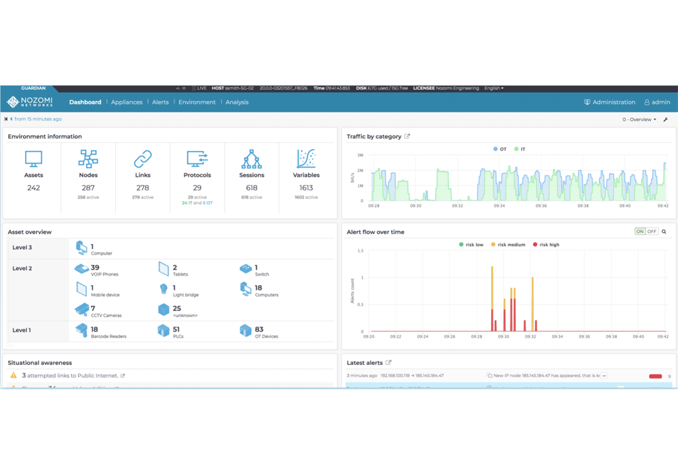Select the Tablets icon
The height and width of the screenshot is (474, 678).
pos(163,269)
